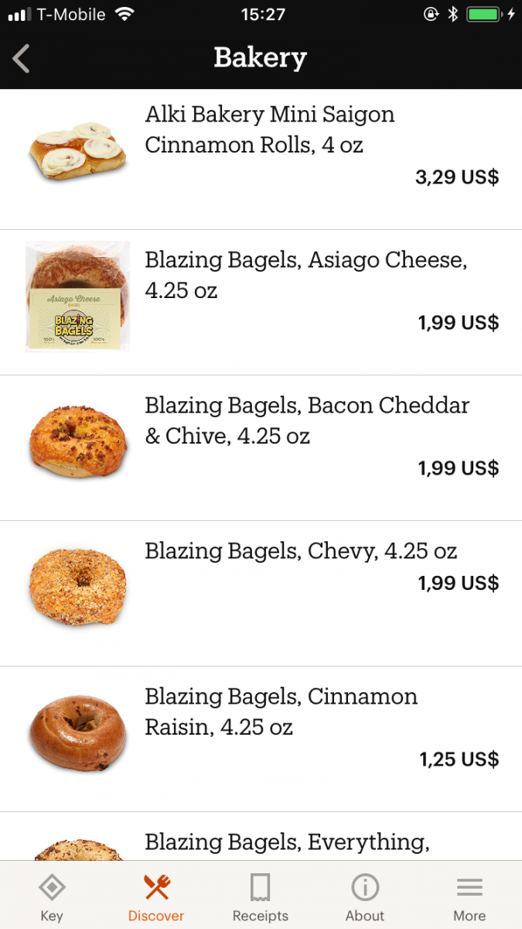View the Bacon Cheddar & Chive bagel photo
Screen dimensions: 522x929
[77, 441]
